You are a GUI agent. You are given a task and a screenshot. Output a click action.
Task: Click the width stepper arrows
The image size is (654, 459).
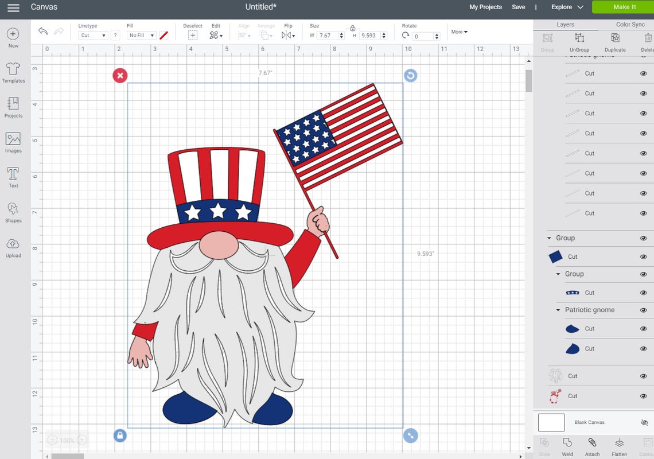point(341,36)
